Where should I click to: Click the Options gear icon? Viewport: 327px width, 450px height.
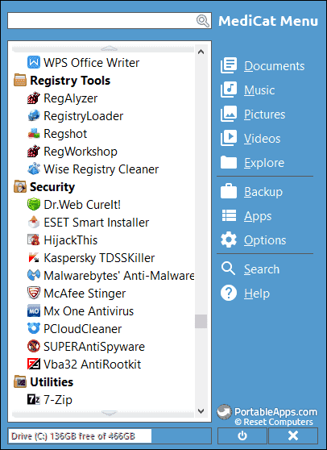point(229,240)
